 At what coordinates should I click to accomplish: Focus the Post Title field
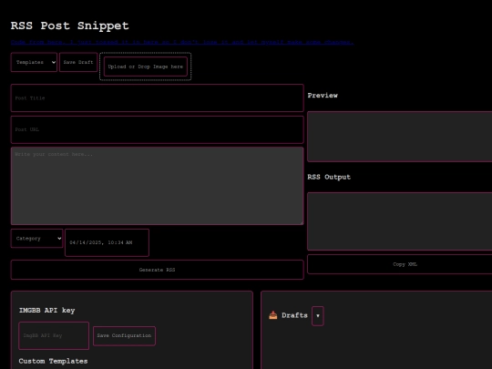[x=158, y=97]
